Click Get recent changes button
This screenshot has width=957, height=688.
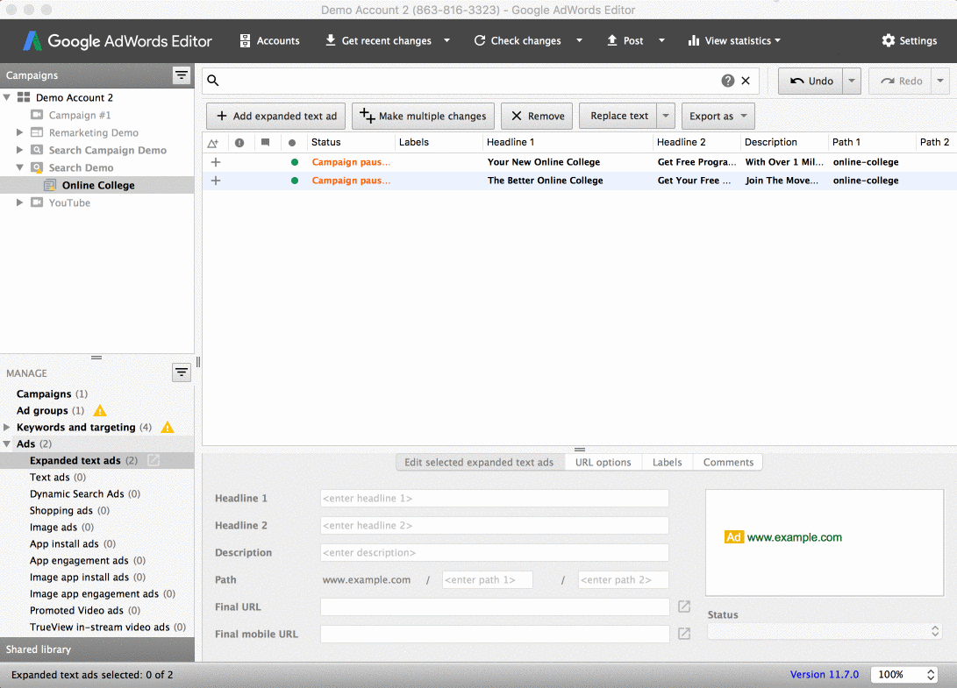coord(378,41)
